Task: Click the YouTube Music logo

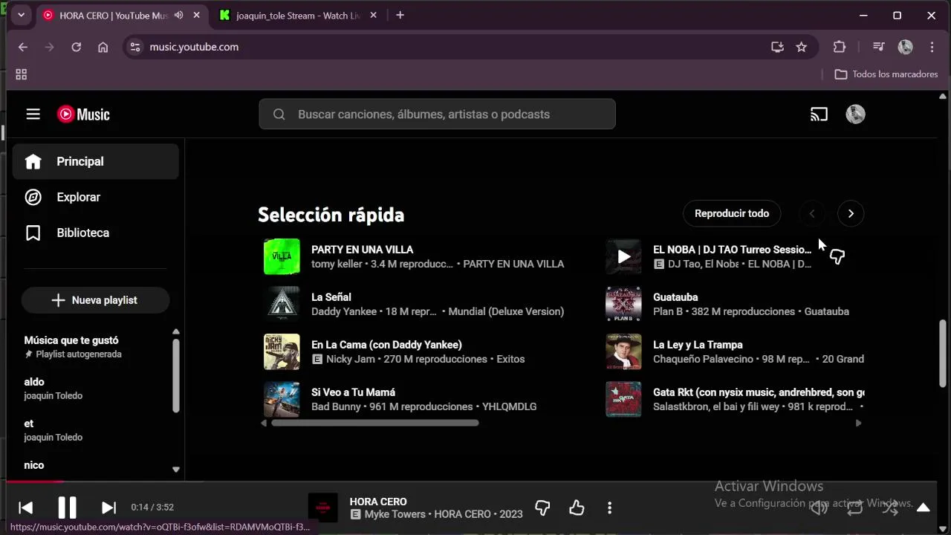Action: (83, 114)
